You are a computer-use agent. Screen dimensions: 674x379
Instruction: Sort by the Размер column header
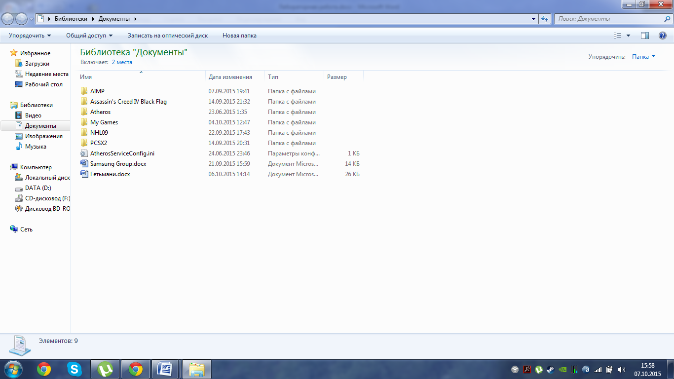tap(344, 77)
